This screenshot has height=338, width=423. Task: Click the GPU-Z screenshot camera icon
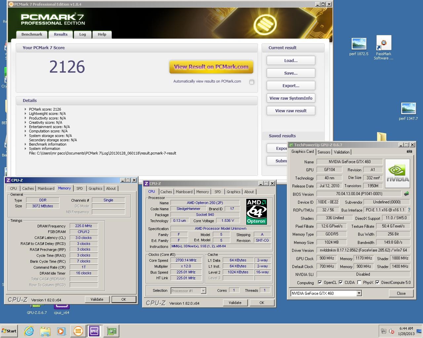409,152
